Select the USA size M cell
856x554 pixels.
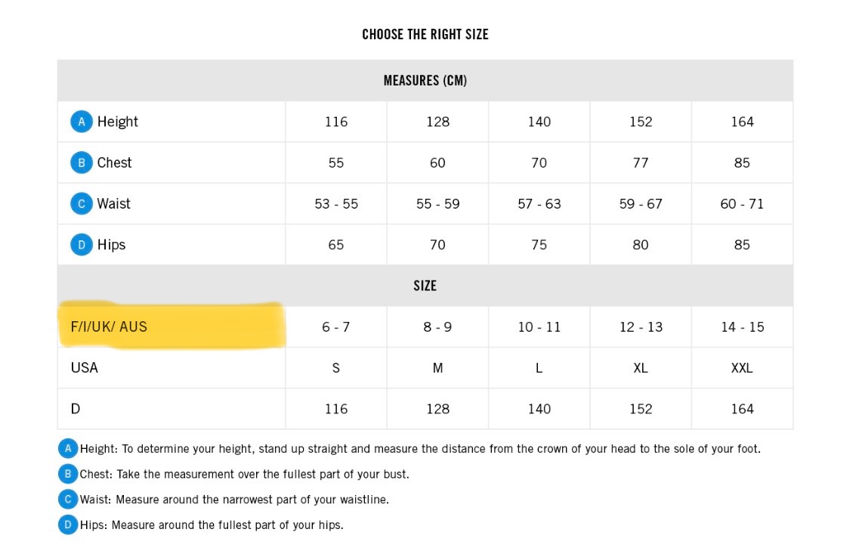pos(437,368)
